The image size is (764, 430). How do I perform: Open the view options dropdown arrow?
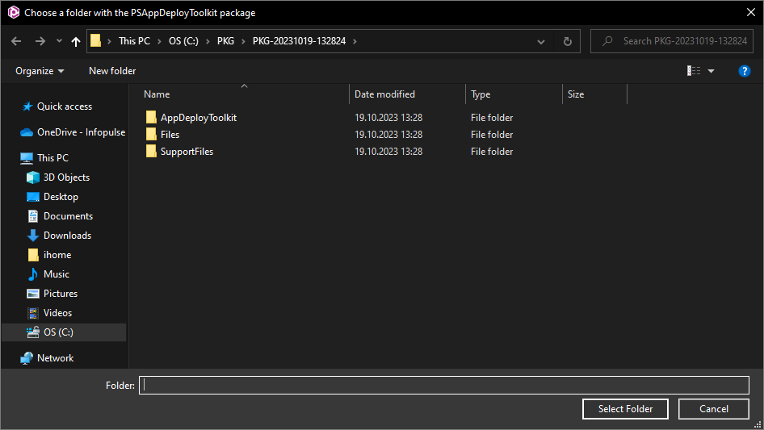pyautogui.click(x=712, y=71)
